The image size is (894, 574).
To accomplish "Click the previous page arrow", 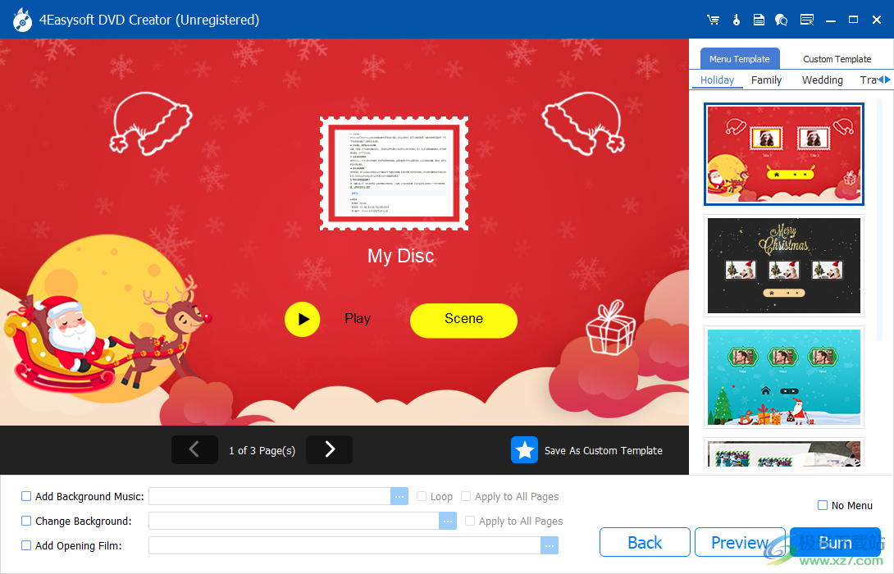I will 194,449.
